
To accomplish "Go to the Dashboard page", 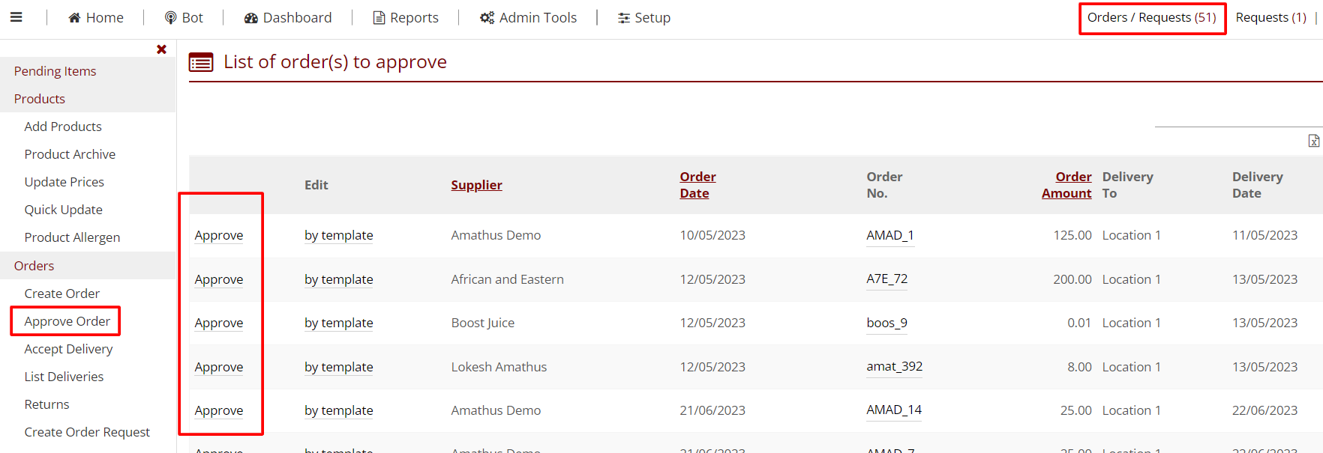I will pyautogui.click(x=288, y=17).
